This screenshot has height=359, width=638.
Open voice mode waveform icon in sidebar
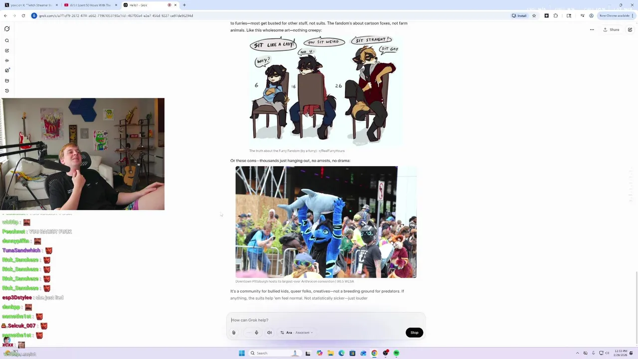[x=7, y=60]
